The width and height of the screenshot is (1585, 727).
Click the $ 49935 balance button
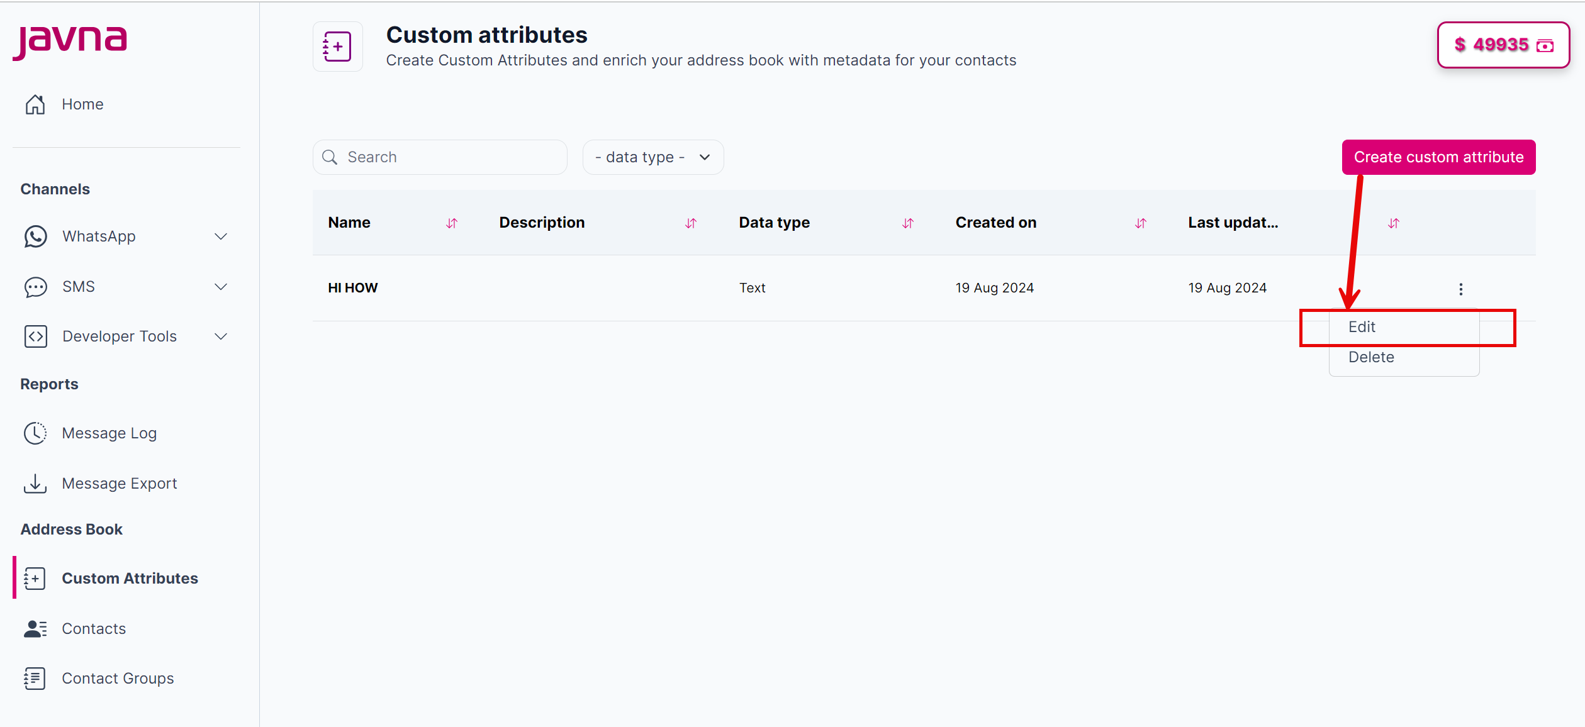(x=1503, y=45)
